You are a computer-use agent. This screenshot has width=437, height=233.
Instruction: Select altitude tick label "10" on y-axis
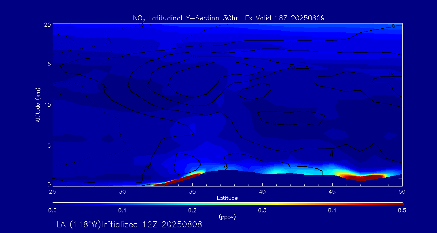pyautogui.click(x=47, y=105)
